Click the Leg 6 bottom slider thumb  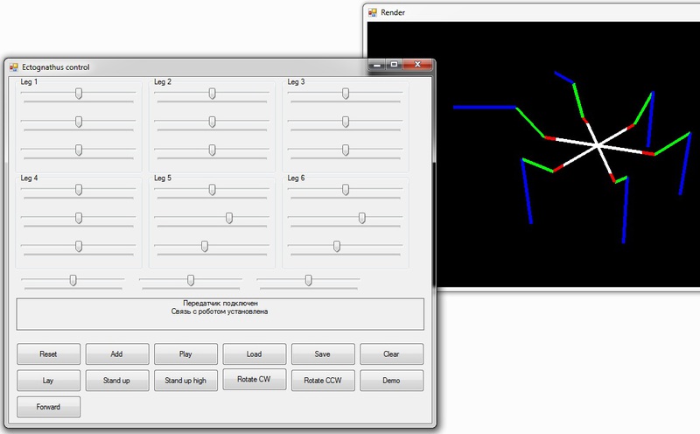point(337,247)
